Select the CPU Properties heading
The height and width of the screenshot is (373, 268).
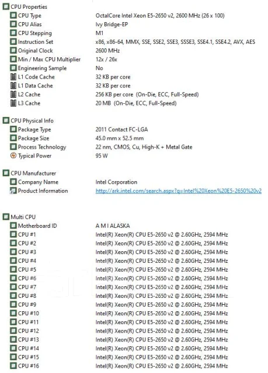pyautogui.click(x=29, y=6)
